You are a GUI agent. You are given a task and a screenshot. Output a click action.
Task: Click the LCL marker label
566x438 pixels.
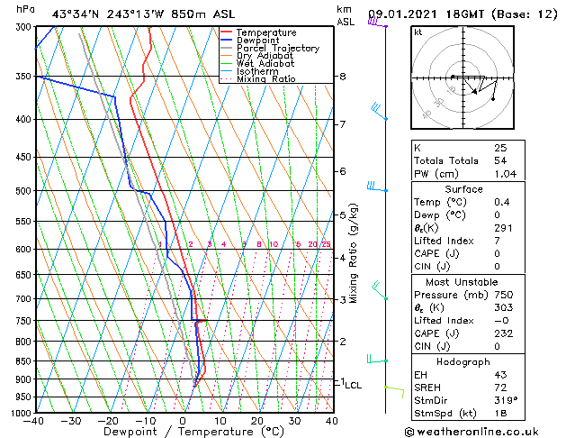coord(353,385)
